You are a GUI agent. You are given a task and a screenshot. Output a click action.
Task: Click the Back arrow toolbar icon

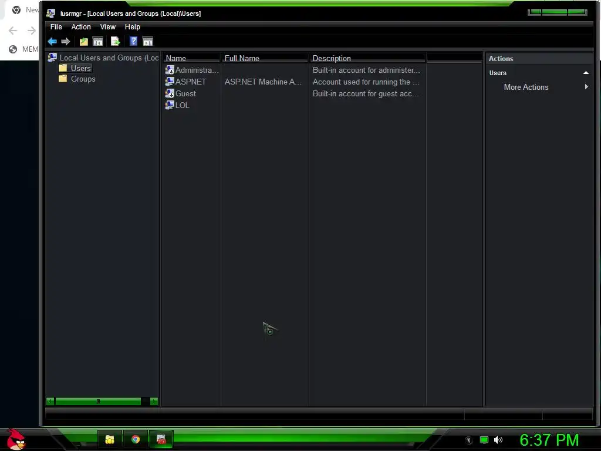[52, 41]
